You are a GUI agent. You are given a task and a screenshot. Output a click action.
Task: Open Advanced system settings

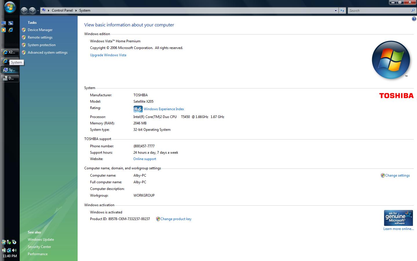coord(47,52)
